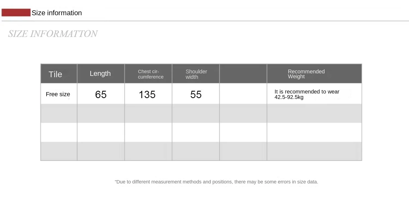Image resolution: width=409 pixels, height=206 pixels.
Task: Click the Size information heading text
Action: [x=57, y=13]
